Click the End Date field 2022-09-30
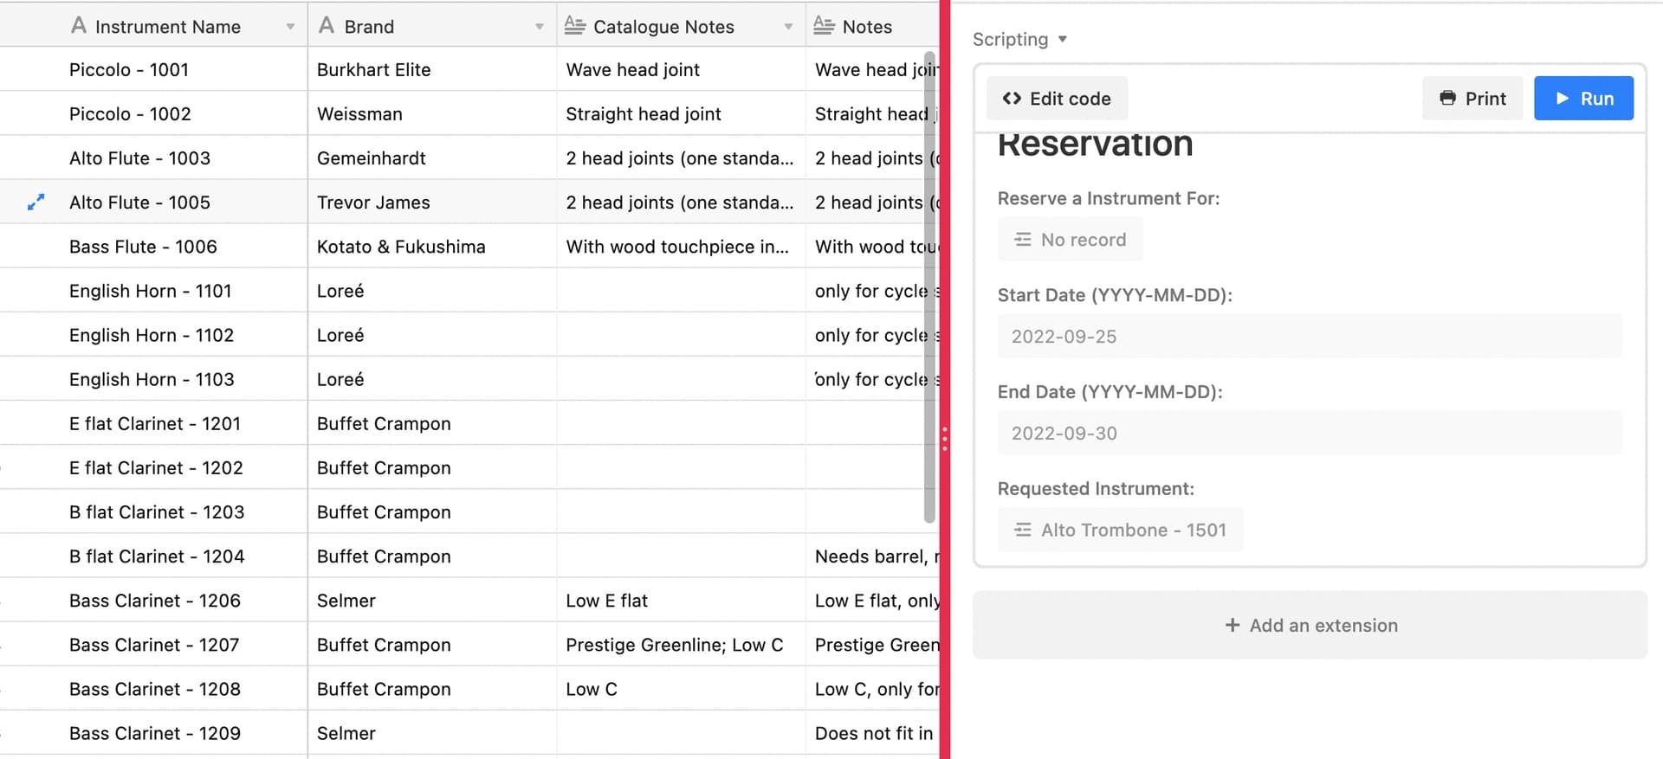The width and height of the screenshot is (1663, 759). [1310, 433]
